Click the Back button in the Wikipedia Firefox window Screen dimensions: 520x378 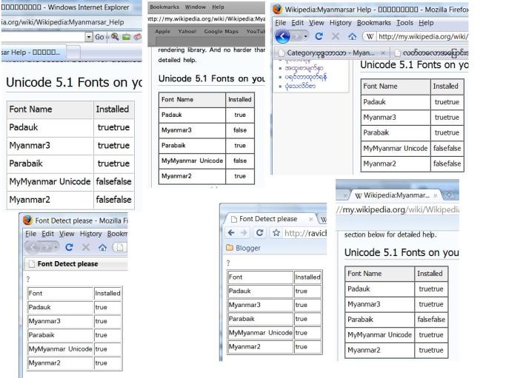coord(282,36)
